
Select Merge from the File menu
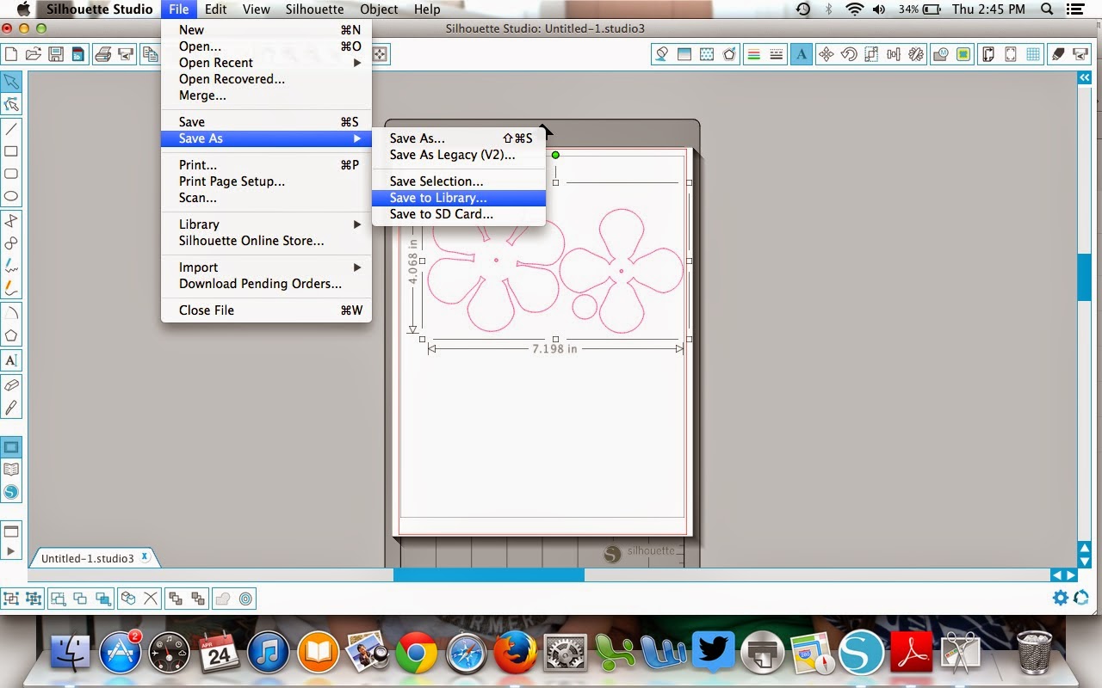pos(266,95)
